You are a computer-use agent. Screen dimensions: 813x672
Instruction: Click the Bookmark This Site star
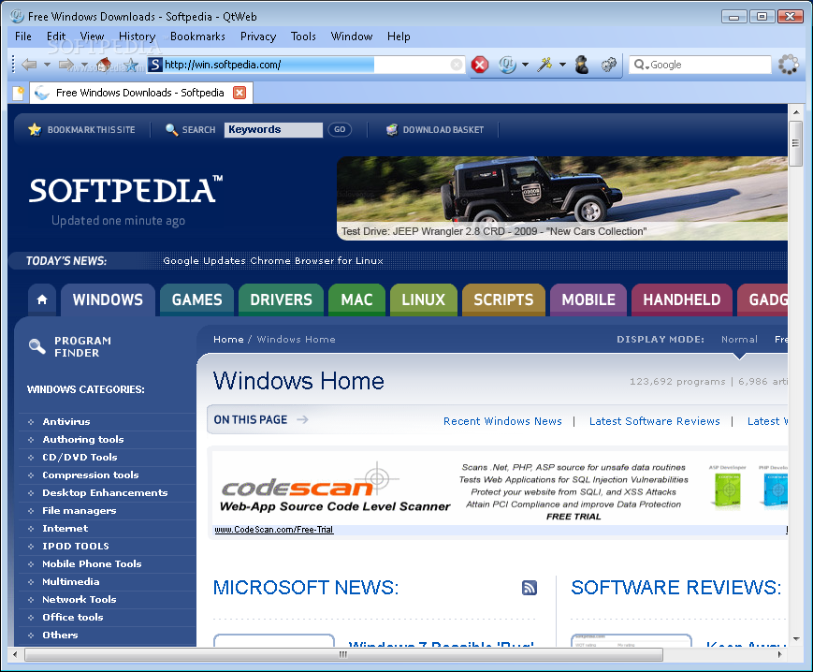[x=35, y=130]
